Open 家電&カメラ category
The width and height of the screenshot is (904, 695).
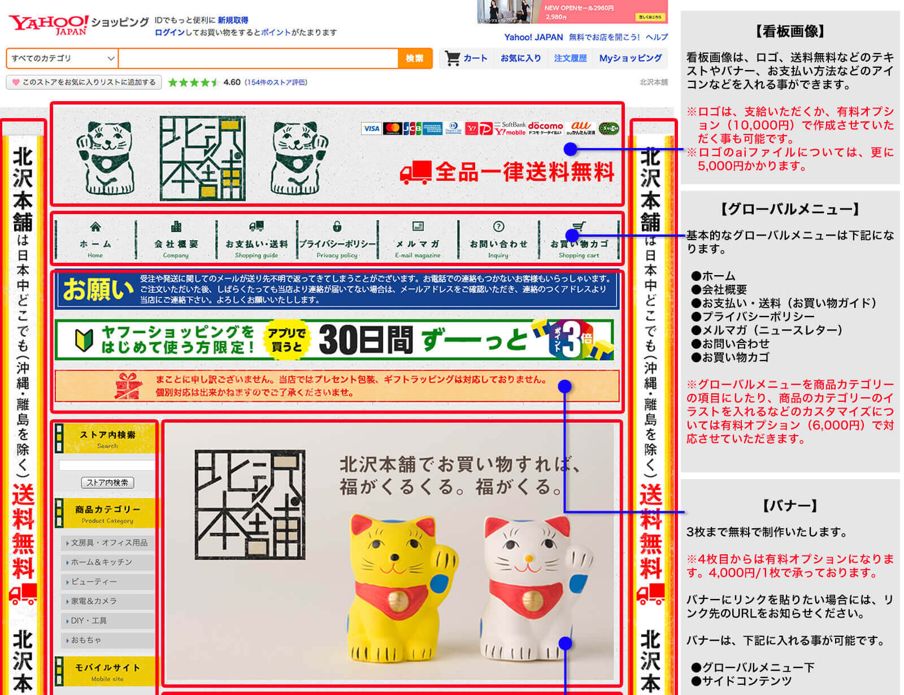point(107,601)
